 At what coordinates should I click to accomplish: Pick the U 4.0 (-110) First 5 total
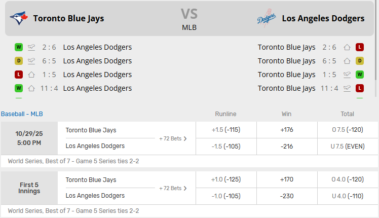347,196
